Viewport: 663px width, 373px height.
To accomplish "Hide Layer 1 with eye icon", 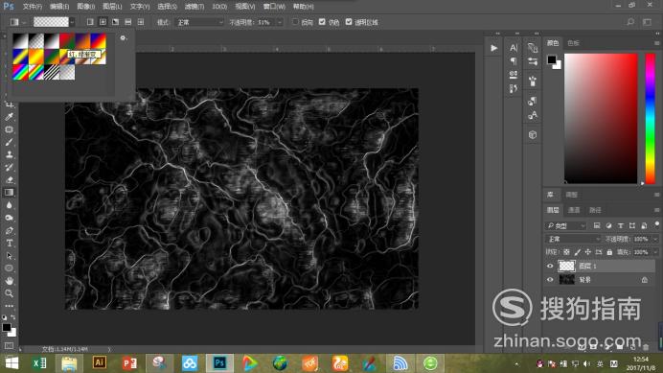I will [x=550, y=266].
